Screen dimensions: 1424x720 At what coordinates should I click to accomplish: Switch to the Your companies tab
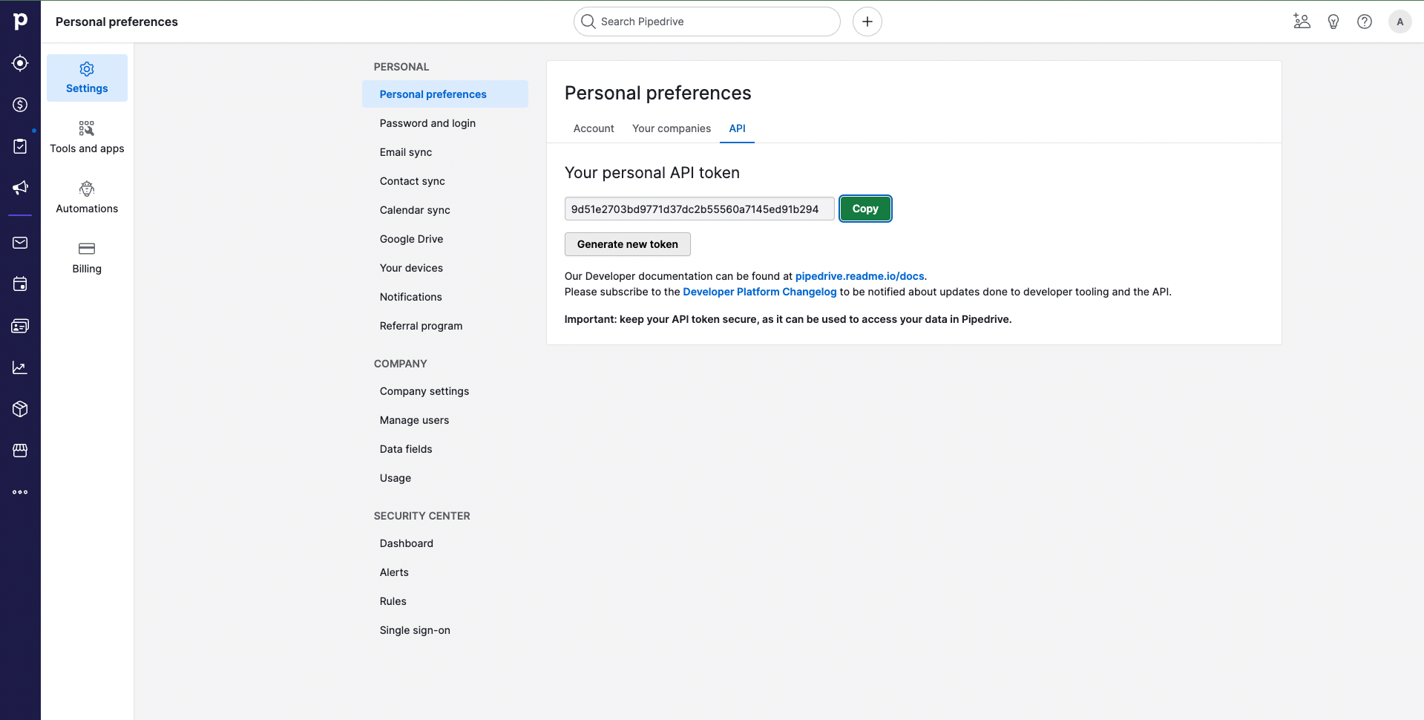pyautogui.click(x=672, y=128)
